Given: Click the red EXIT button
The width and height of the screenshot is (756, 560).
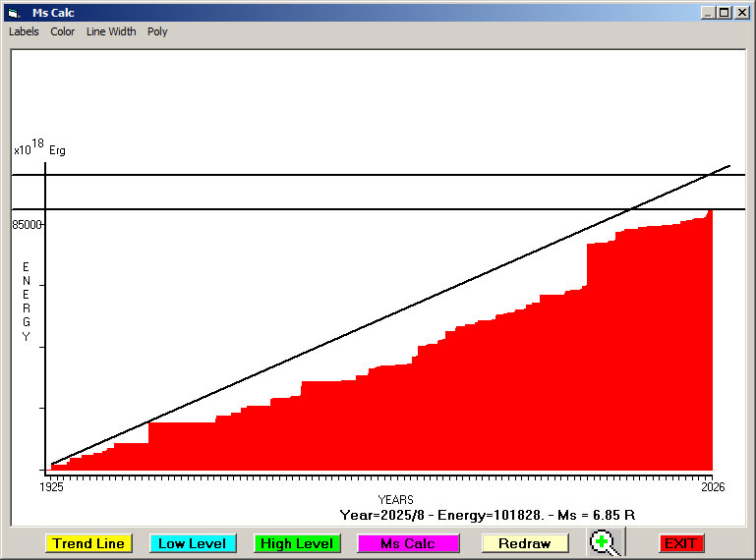Looking at the screenshot, I should pyautogui.click(x=680, y=543).
